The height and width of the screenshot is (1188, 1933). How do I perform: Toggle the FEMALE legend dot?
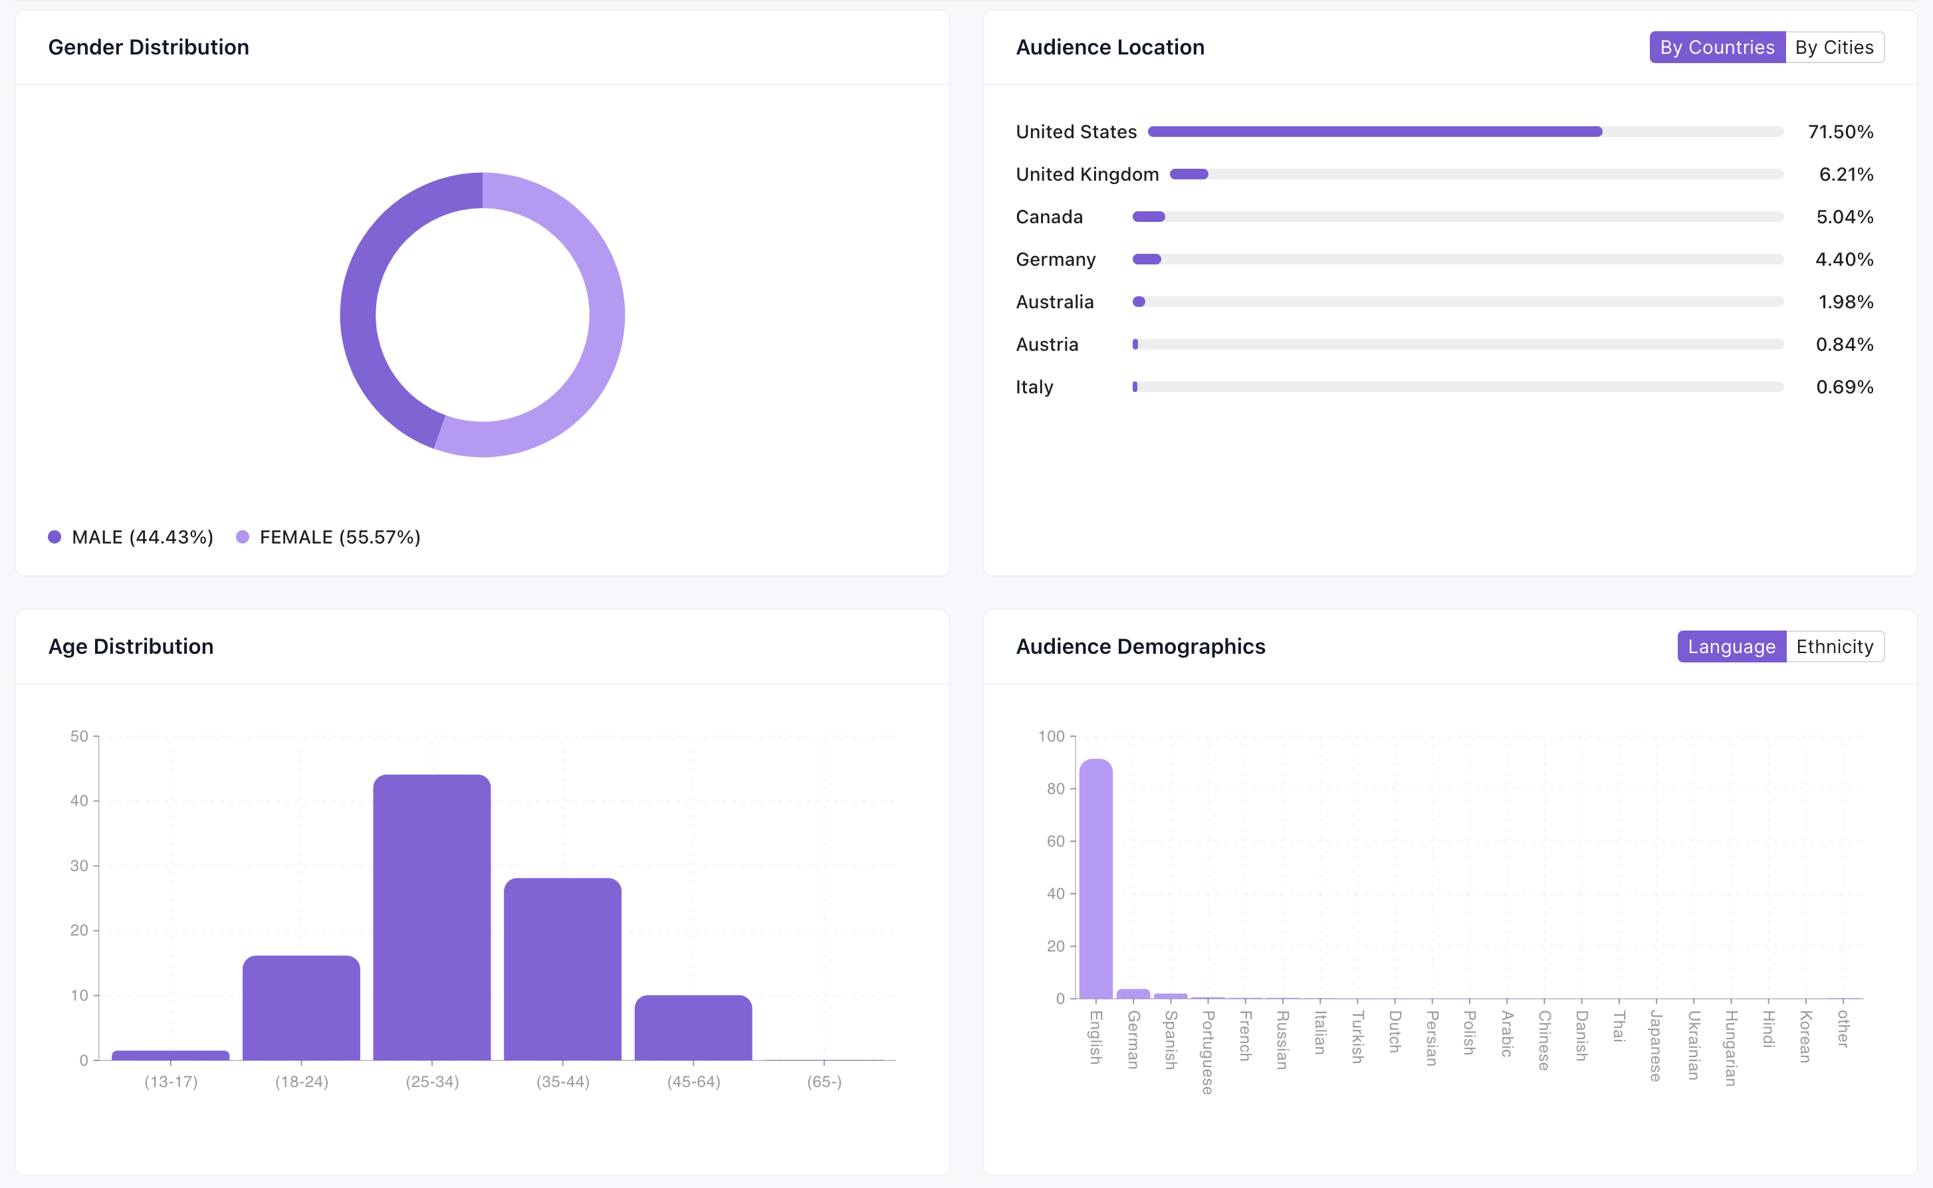242,538
